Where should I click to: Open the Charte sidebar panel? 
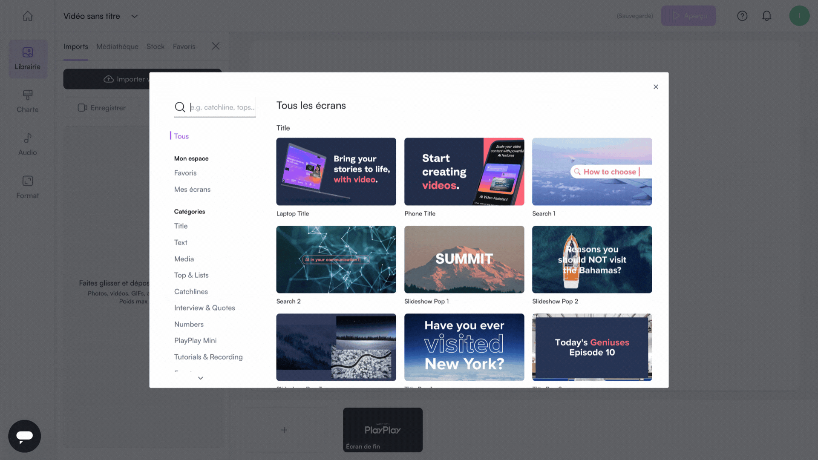(28, 101)
